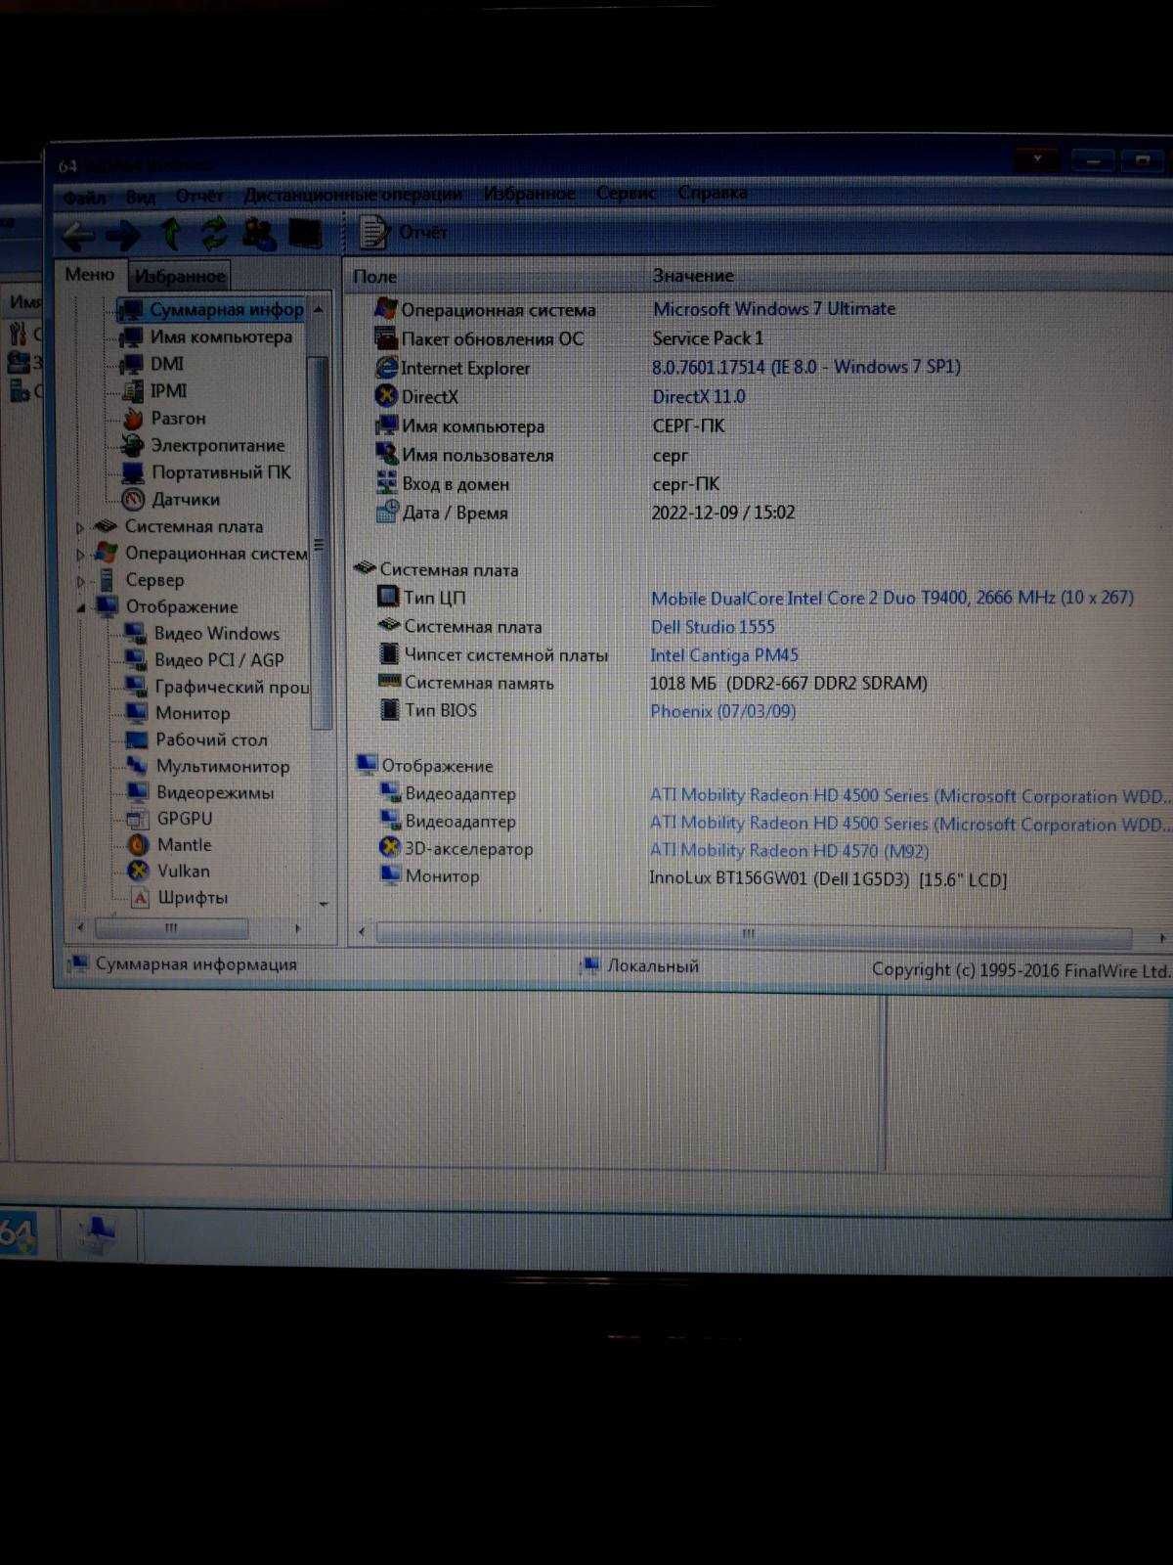Open the Отчёт menu in menu bar
The height and width of the screenshot is (1565, 1173).
tap(199, 196)
